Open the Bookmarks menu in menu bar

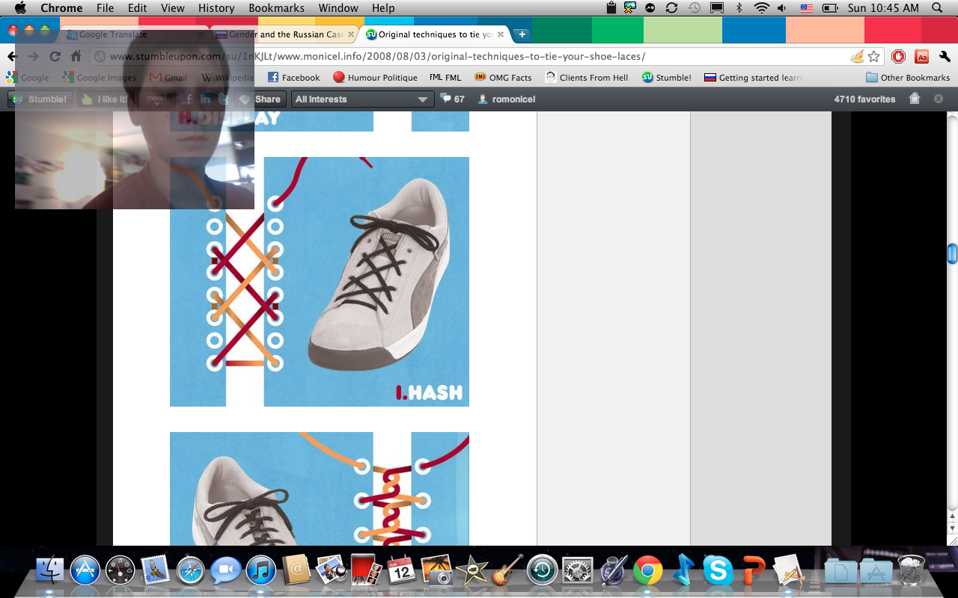pyautogui.click(x=276, y=8)
